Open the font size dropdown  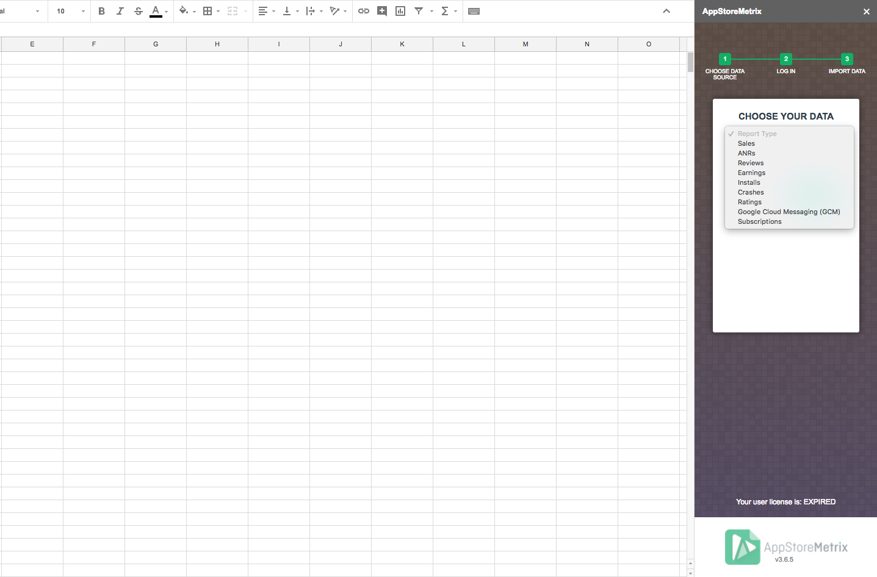70,11
